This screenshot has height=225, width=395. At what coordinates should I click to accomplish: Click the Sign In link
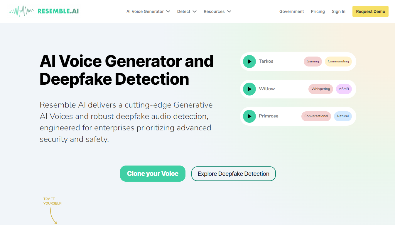pos(338,11)
